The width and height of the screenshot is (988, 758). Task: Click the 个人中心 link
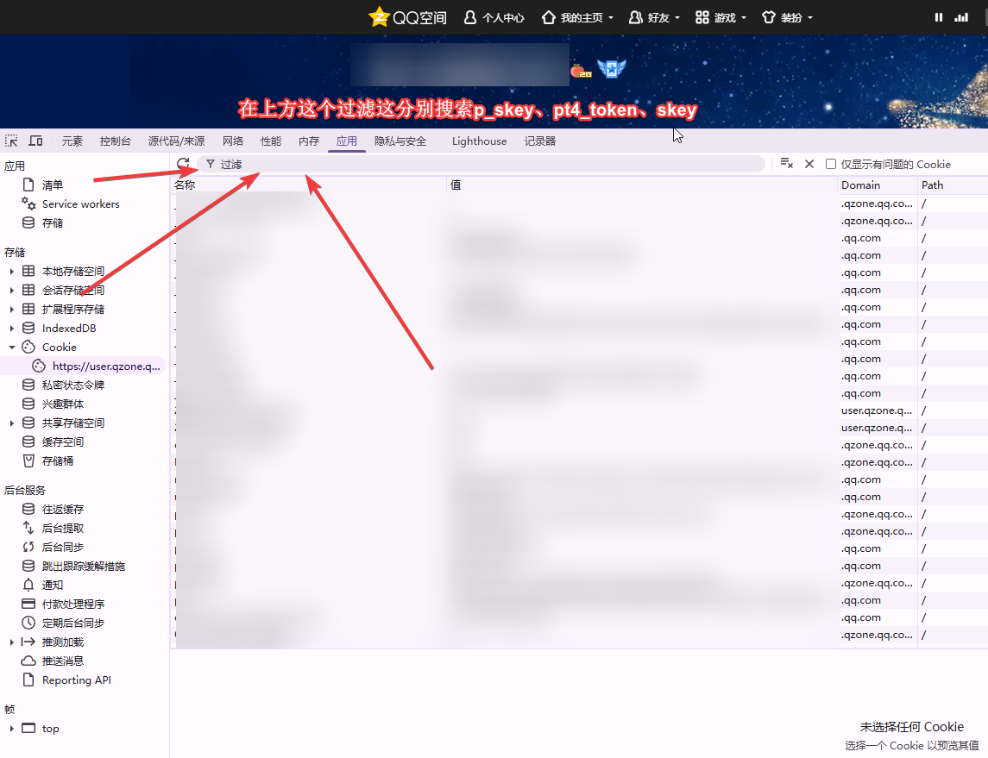click(x=494, y=17)
